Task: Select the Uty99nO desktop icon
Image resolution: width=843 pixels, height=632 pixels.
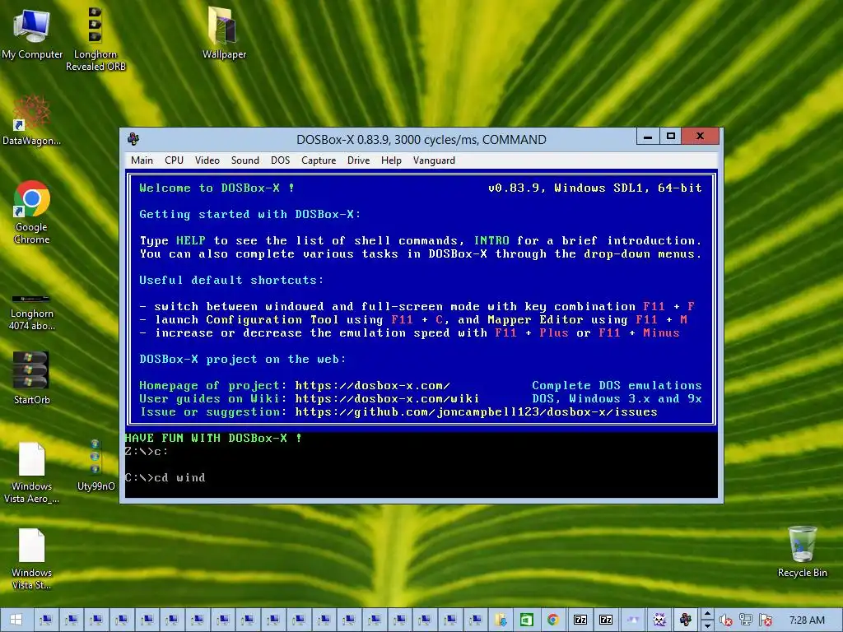Action: click(x=95, y=466)
